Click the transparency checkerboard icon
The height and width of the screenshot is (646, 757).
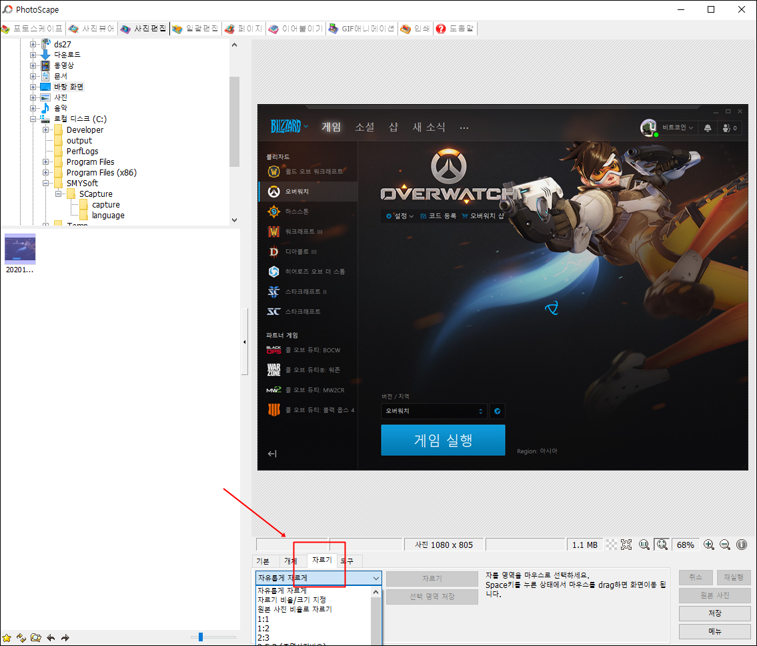[612, 545]
